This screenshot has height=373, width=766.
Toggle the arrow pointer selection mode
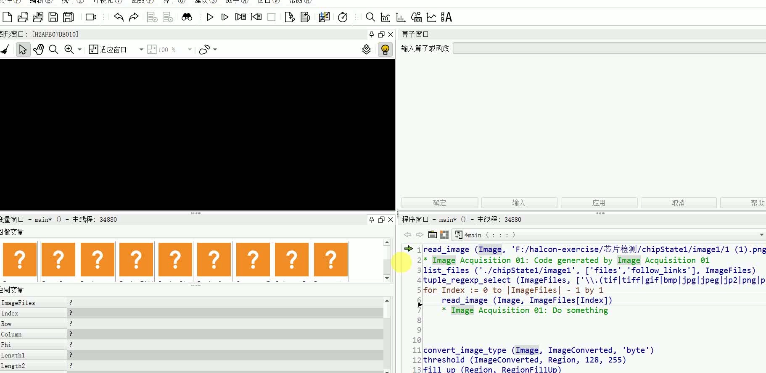(x=23, y=50)
